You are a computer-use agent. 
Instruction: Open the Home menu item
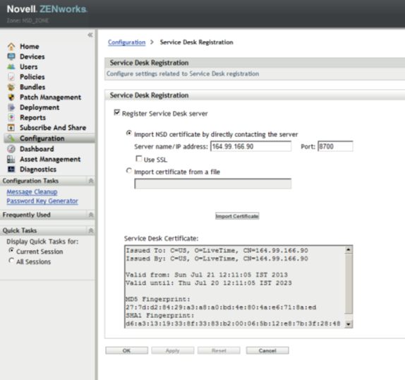(x=30, y=47)
